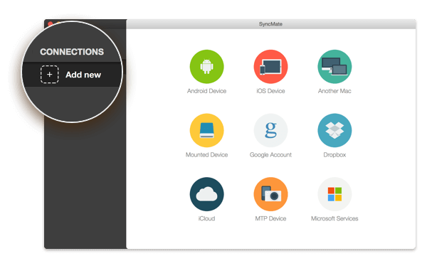Pick the MTP Device icon
427x256 pixels.
pyautogui.click(x=270, y=194)
